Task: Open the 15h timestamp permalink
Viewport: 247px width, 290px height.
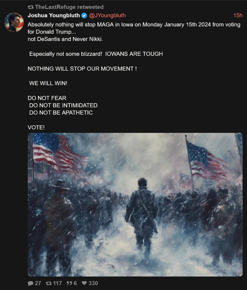Action: click(x=238, y=15)
